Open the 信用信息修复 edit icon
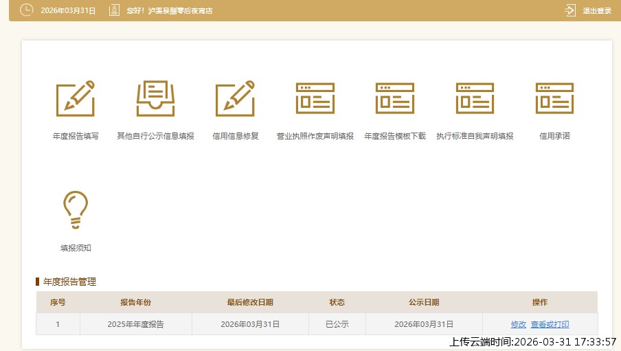Viewport: 621px width, 351px height. click(235, 98)
